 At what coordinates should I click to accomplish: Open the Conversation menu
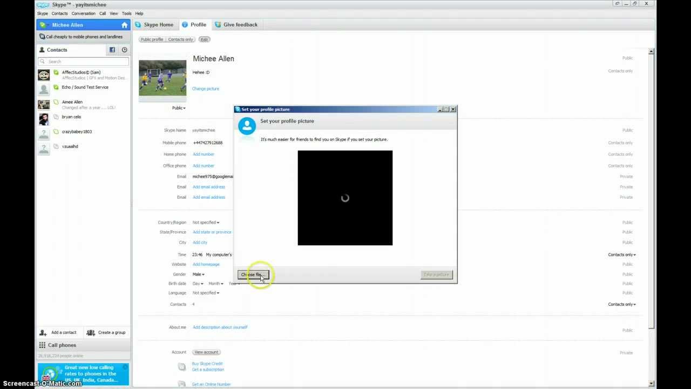(83, 14)
